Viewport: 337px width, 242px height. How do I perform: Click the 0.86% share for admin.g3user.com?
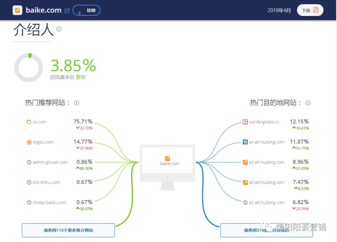tap(85, 162)
